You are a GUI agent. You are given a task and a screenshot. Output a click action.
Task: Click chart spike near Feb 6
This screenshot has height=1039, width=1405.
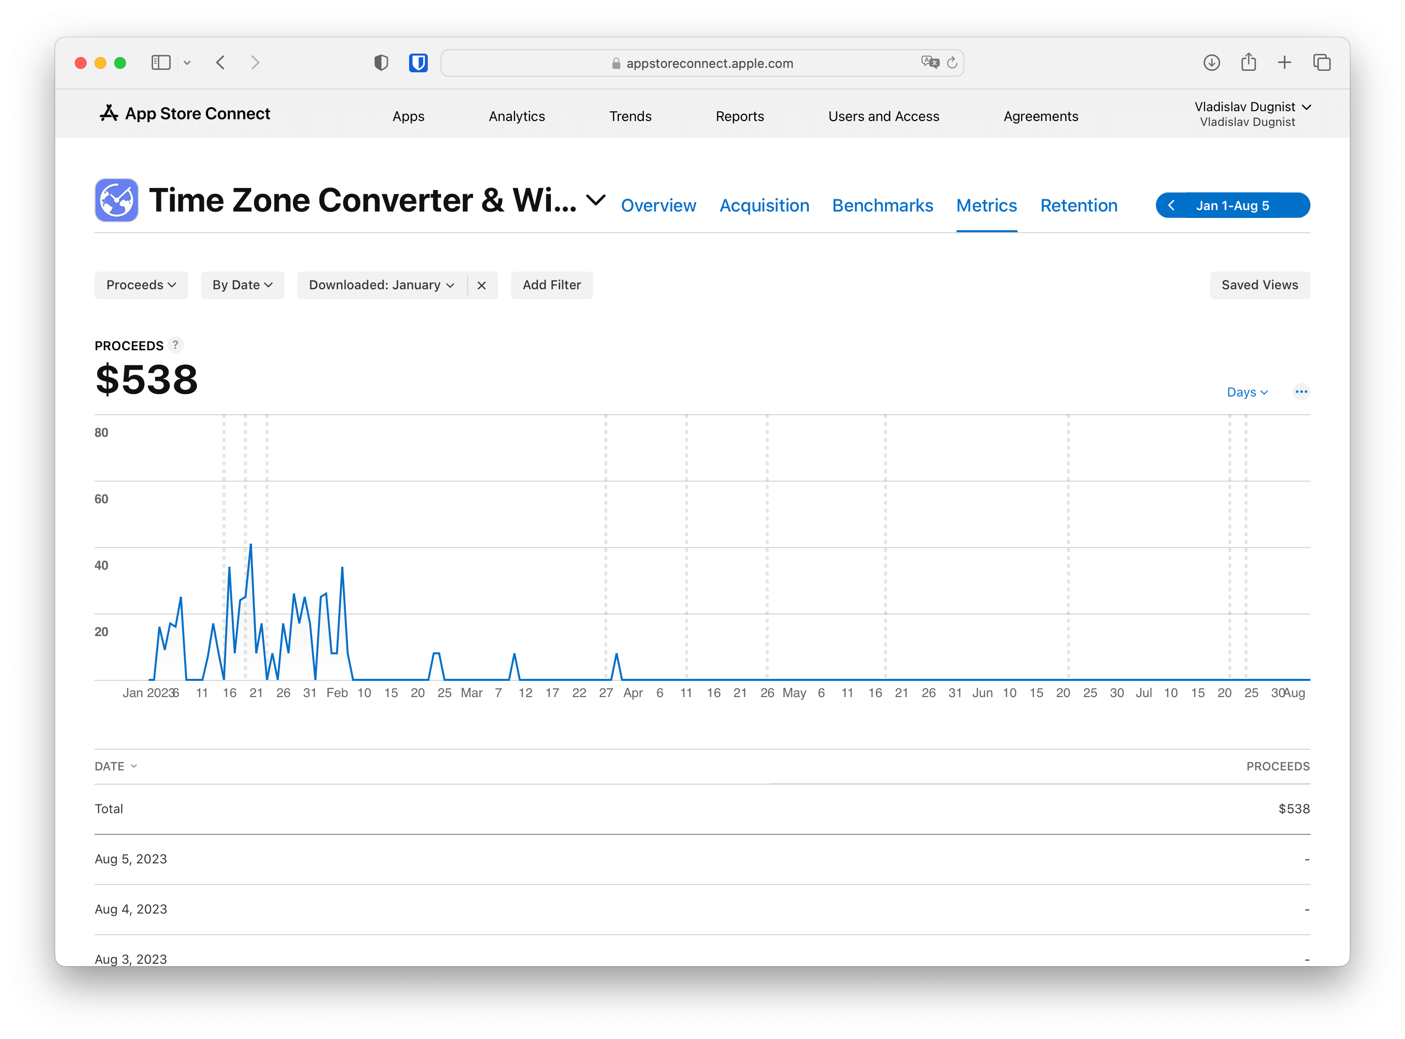click(342, 568)
